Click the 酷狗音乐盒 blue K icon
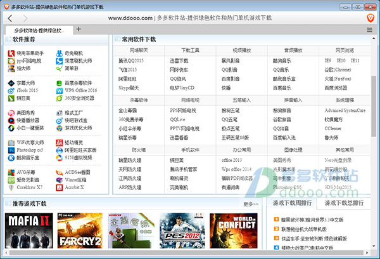 tap(11, 158)
